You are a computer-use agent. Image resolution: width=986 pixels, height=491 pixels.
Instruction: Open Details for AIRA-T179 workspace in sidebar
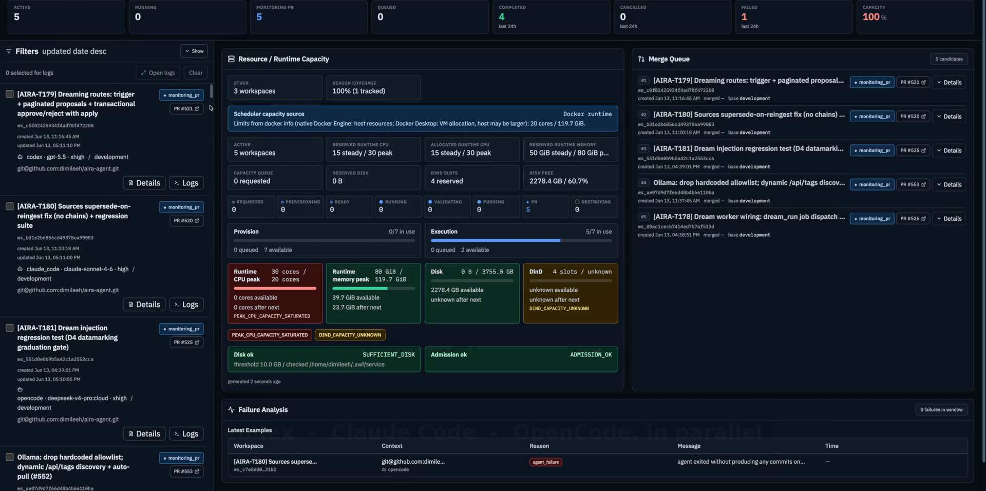[144, 183]
